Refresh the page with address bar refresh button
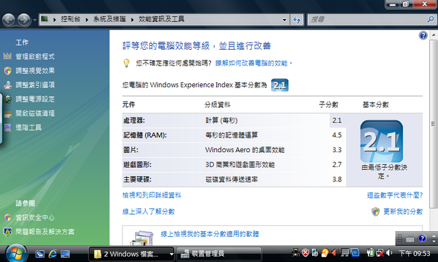 [296, 20]
